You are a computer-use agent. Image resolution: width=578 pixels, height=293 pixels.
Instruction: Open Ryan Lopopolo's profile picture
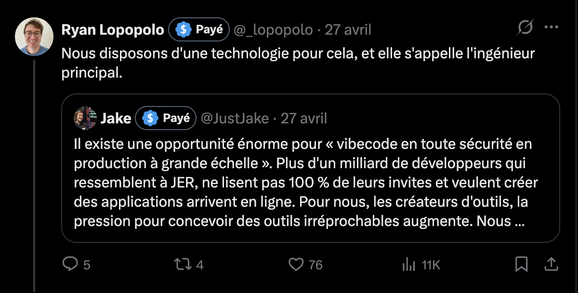[34, 37]
